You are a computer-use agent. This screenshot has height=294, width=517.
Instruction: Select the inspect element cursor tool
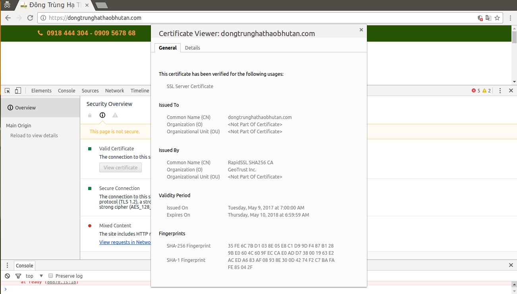7,90
